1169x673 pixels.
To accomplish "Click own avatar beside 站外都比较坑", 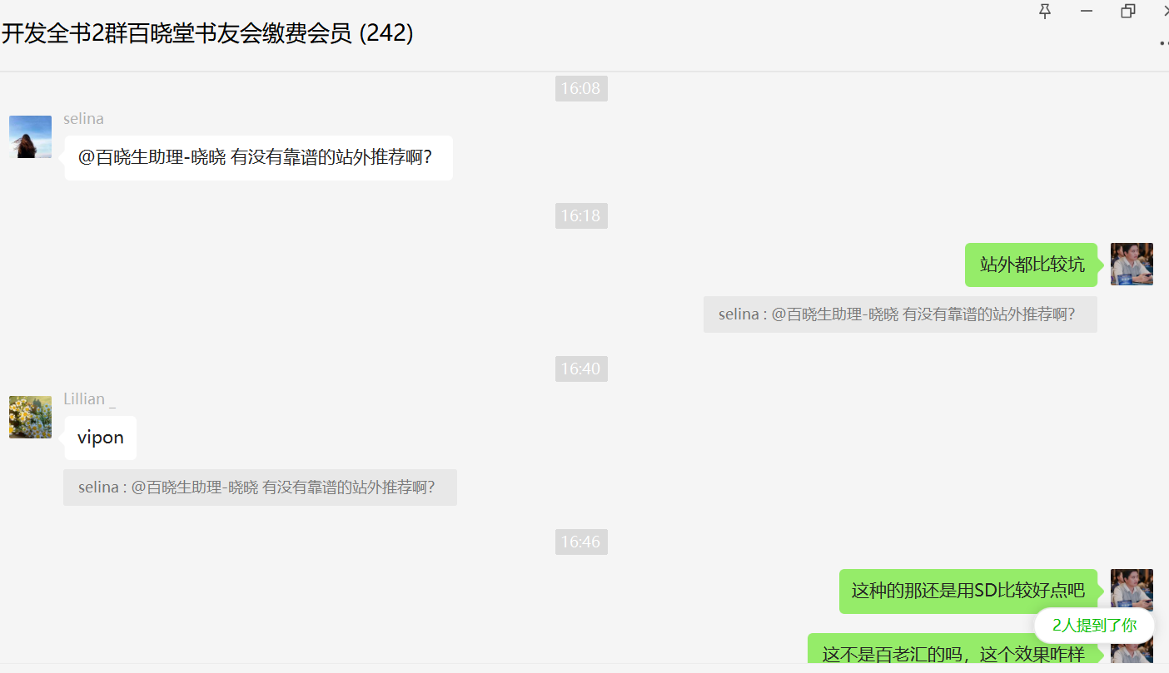I will [1132, 264].
